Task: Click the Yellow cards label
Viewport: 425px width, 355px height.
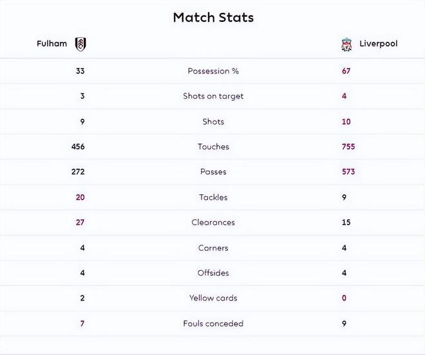Action: pyautogui.click(x=213, y=298)
